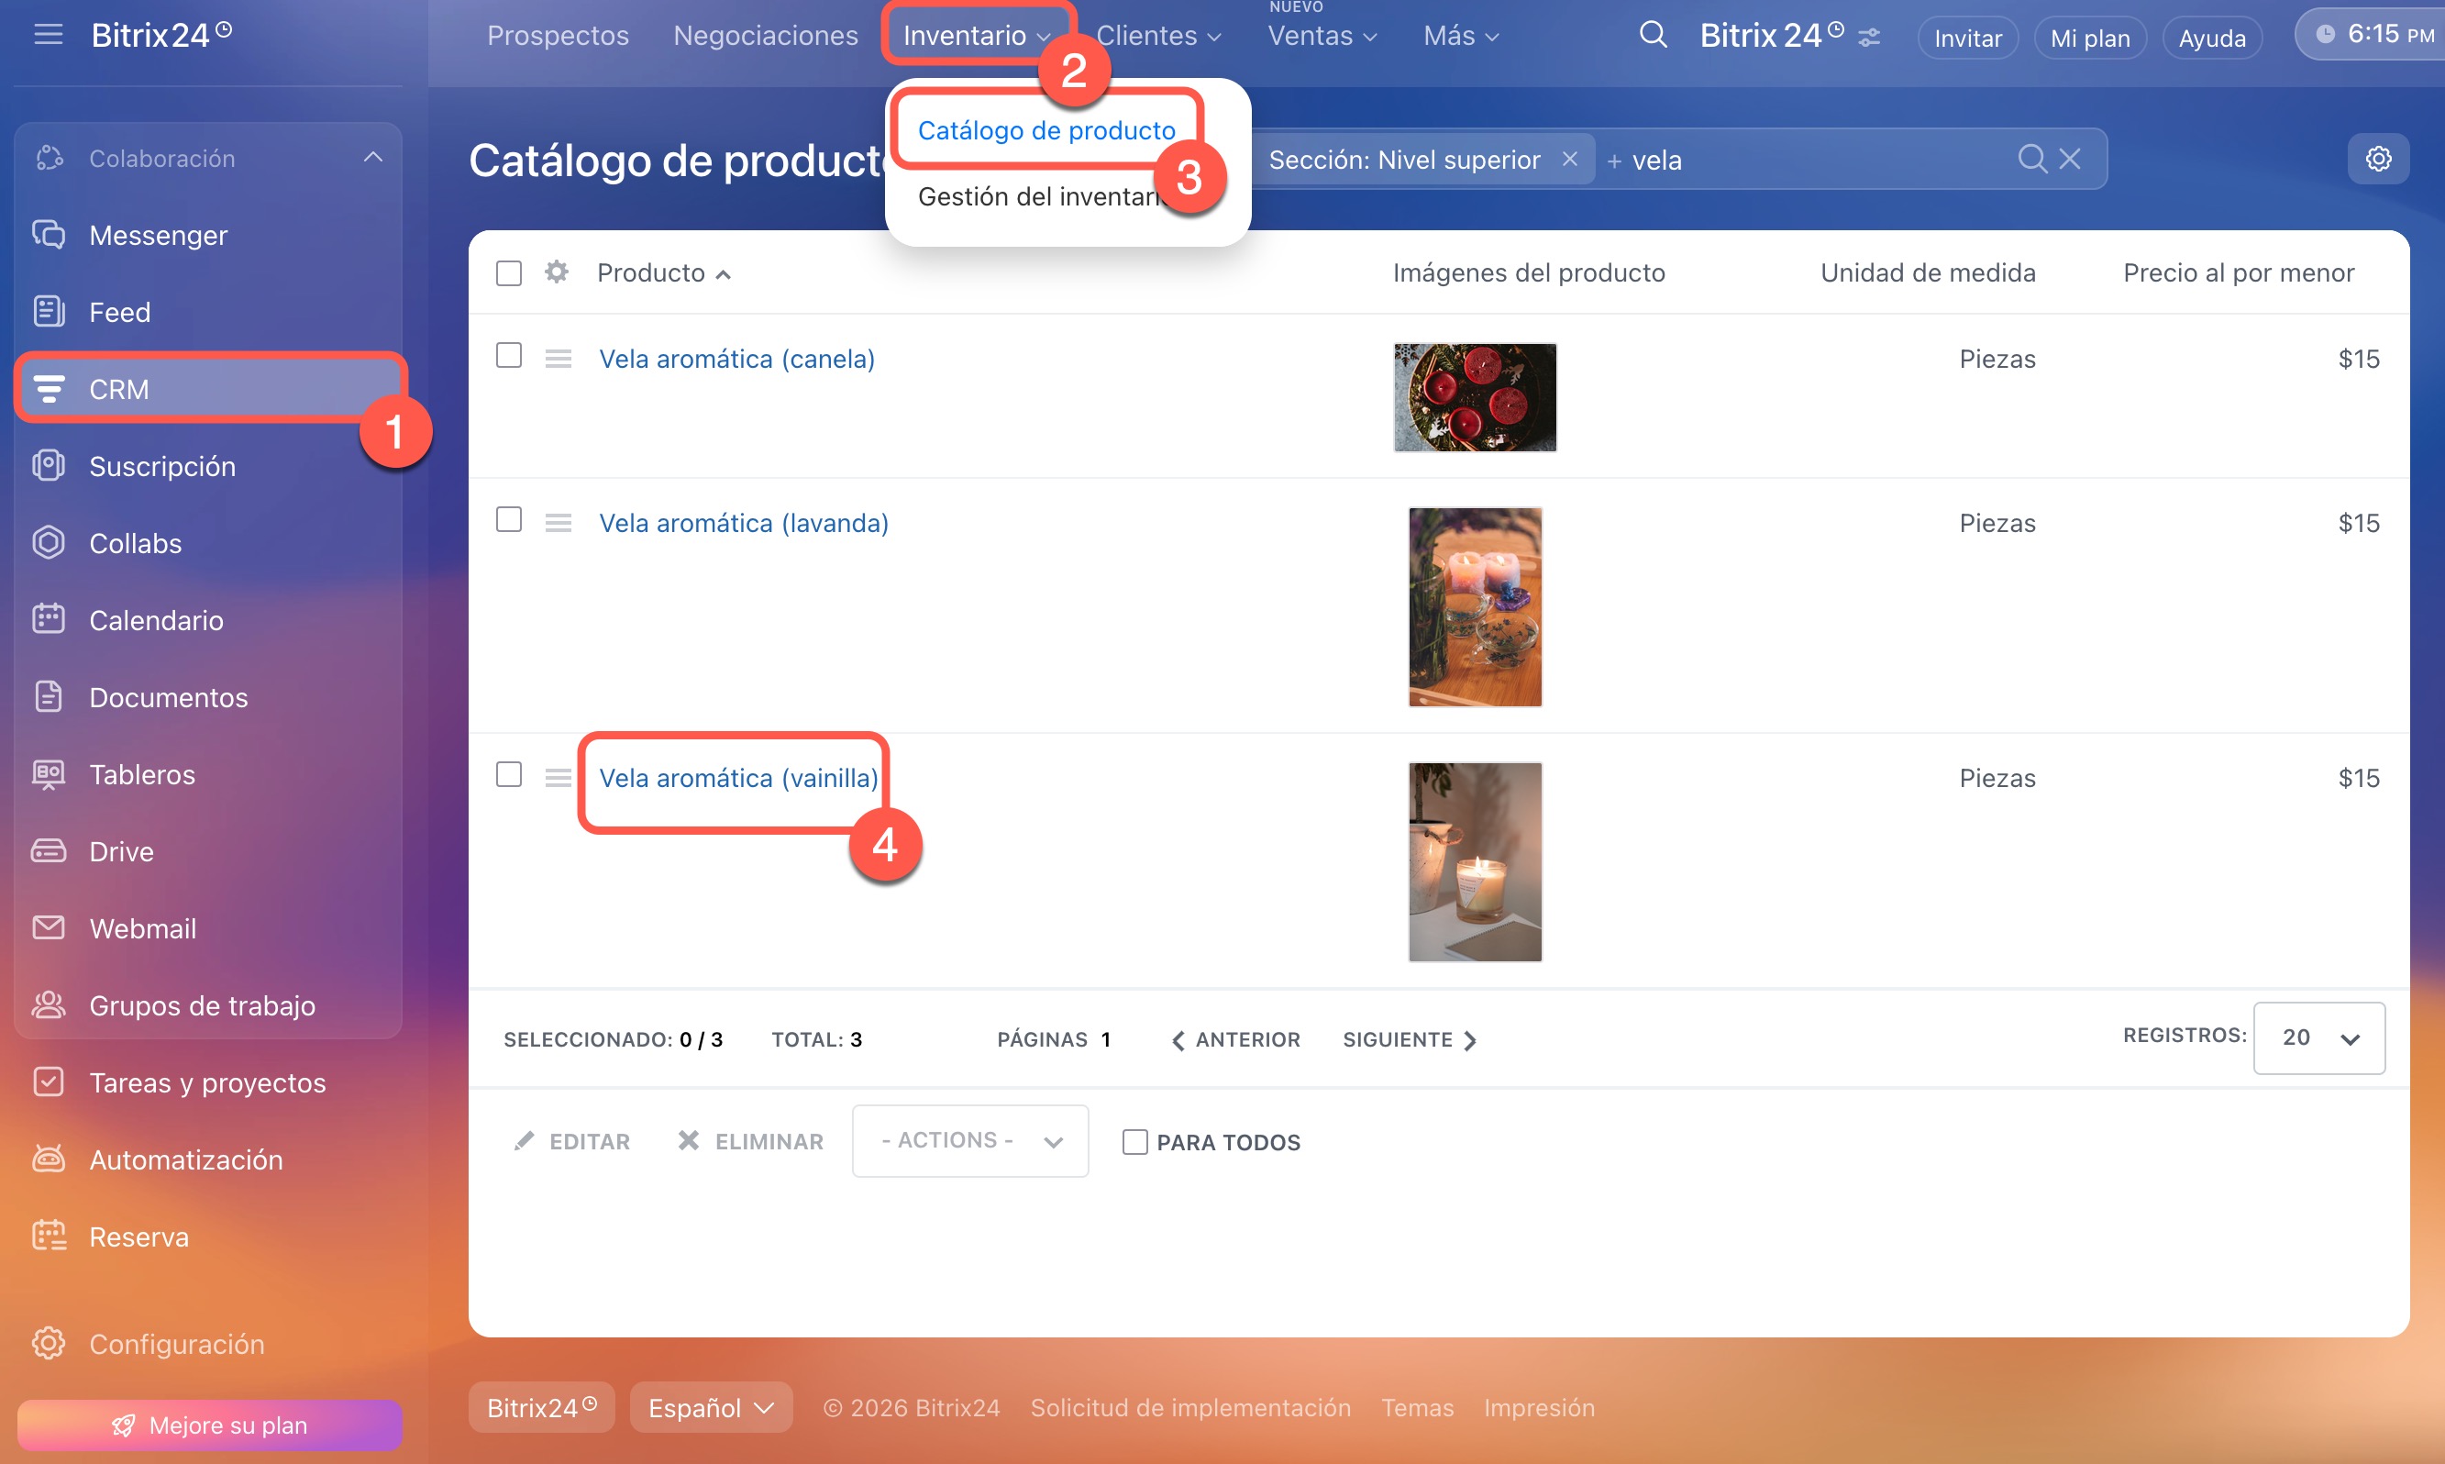Open the Negociaciones tab

(x=766, y=36)
